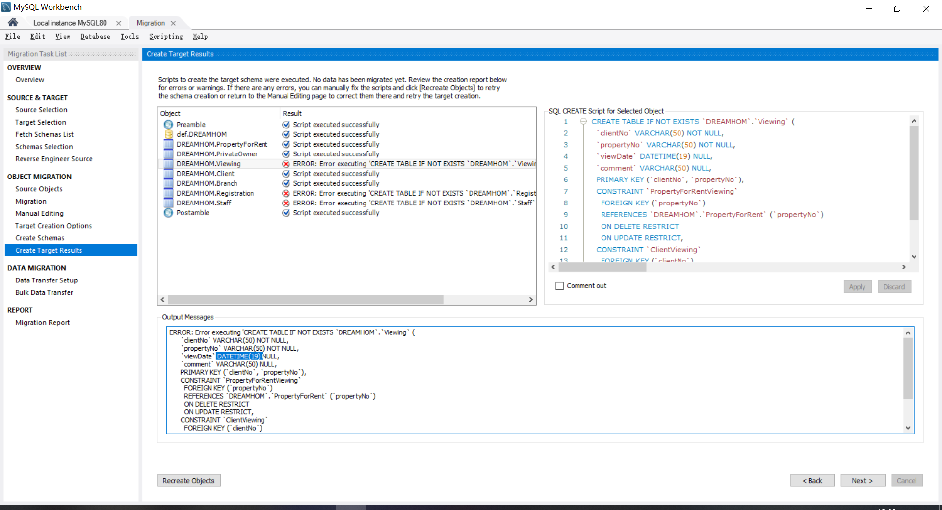Viewport: 942px width, 510px height.
Task: Click the table icon beside DREAMHOM.Branch
Action: 168,183
